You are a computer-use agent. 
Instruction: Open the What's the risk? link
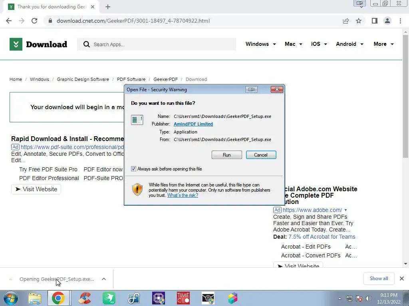[183, 195]
